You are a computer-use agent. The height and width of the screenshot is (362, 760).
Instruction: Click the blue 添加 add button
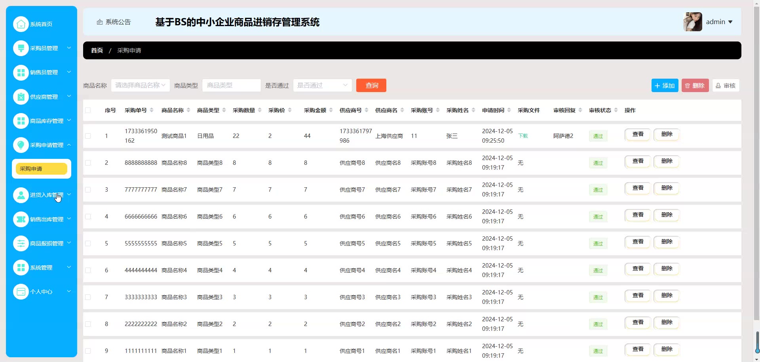click(665, 85)
